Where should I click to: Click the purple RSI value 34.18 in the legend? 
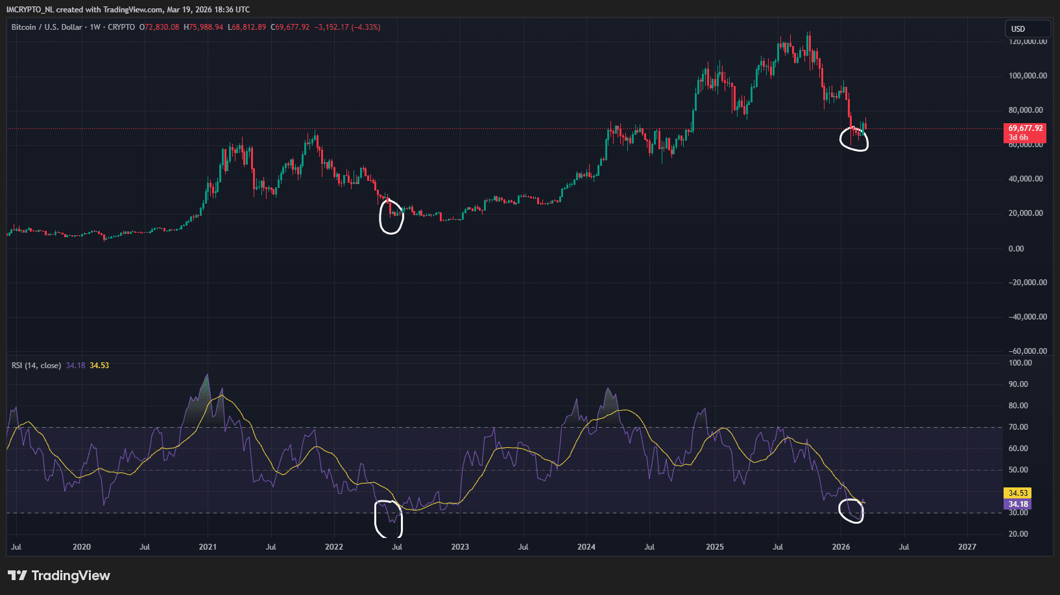75,366
